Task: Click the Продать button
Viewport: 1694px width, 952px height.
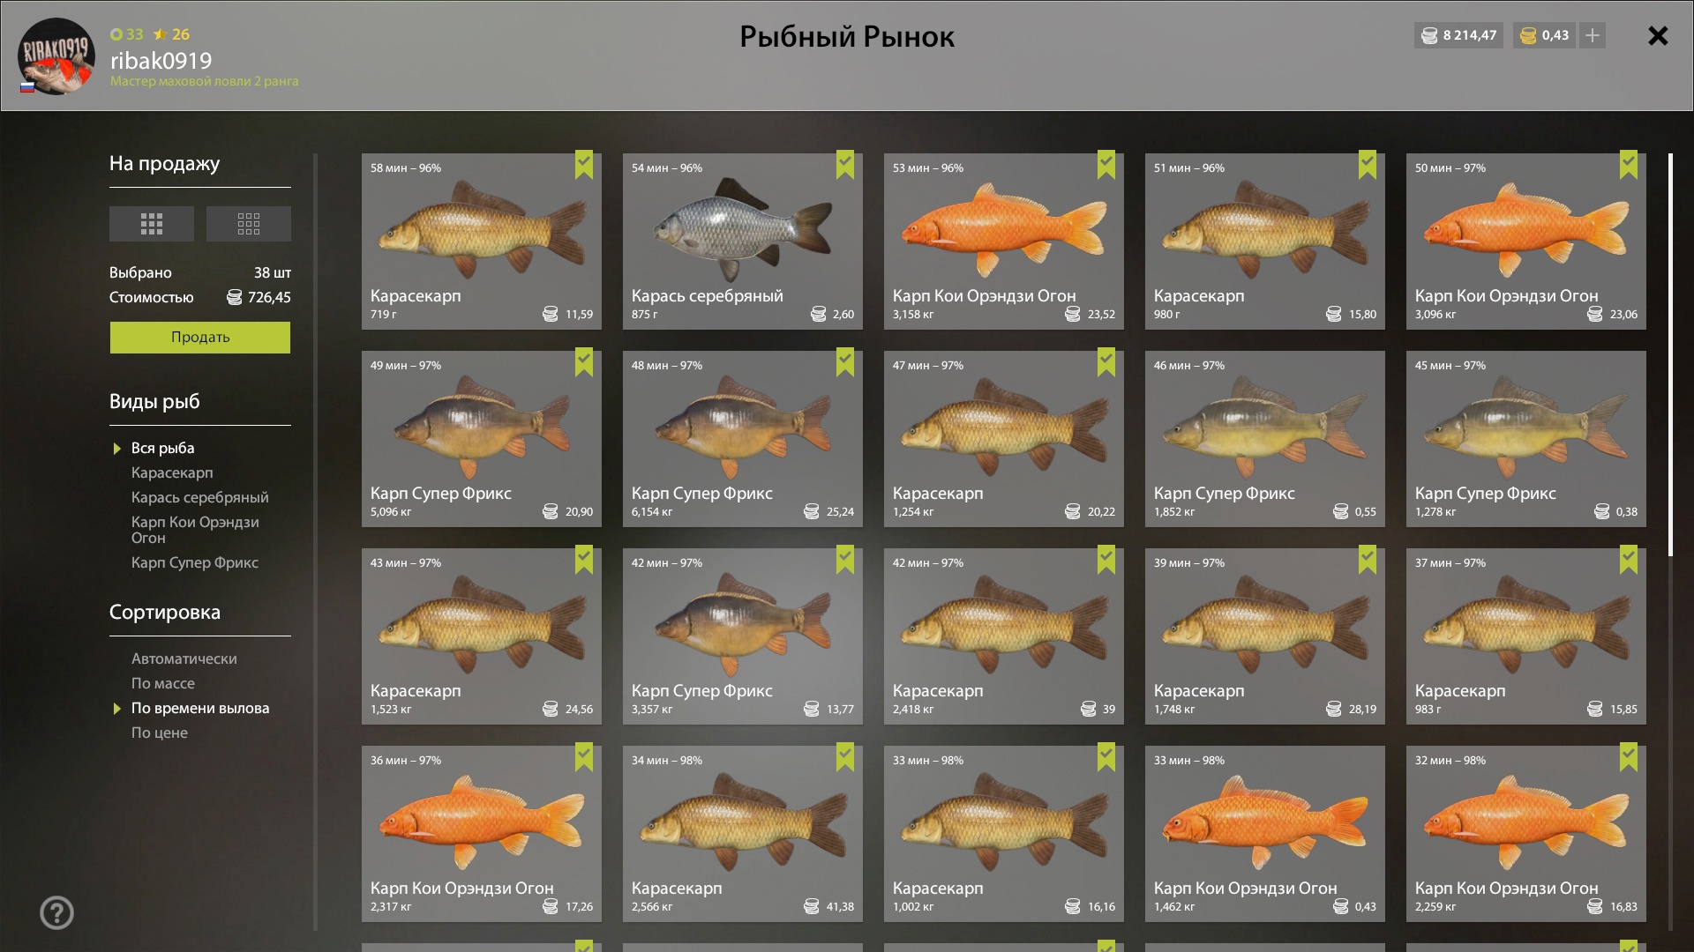Action: [200, 338]
